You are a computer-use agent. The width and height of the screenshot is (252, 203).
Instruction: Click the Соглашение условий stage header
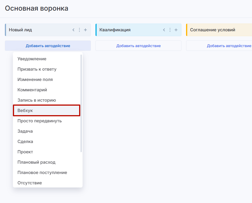pos(212,30)
